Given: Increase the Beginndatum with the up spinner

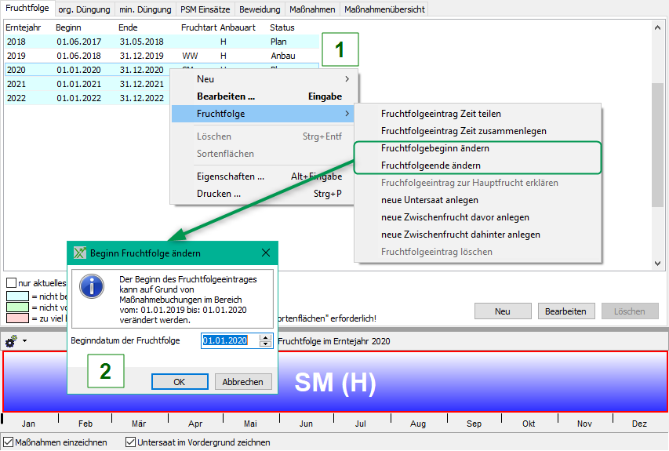Looking at the screenshot, I should [266, 337].
